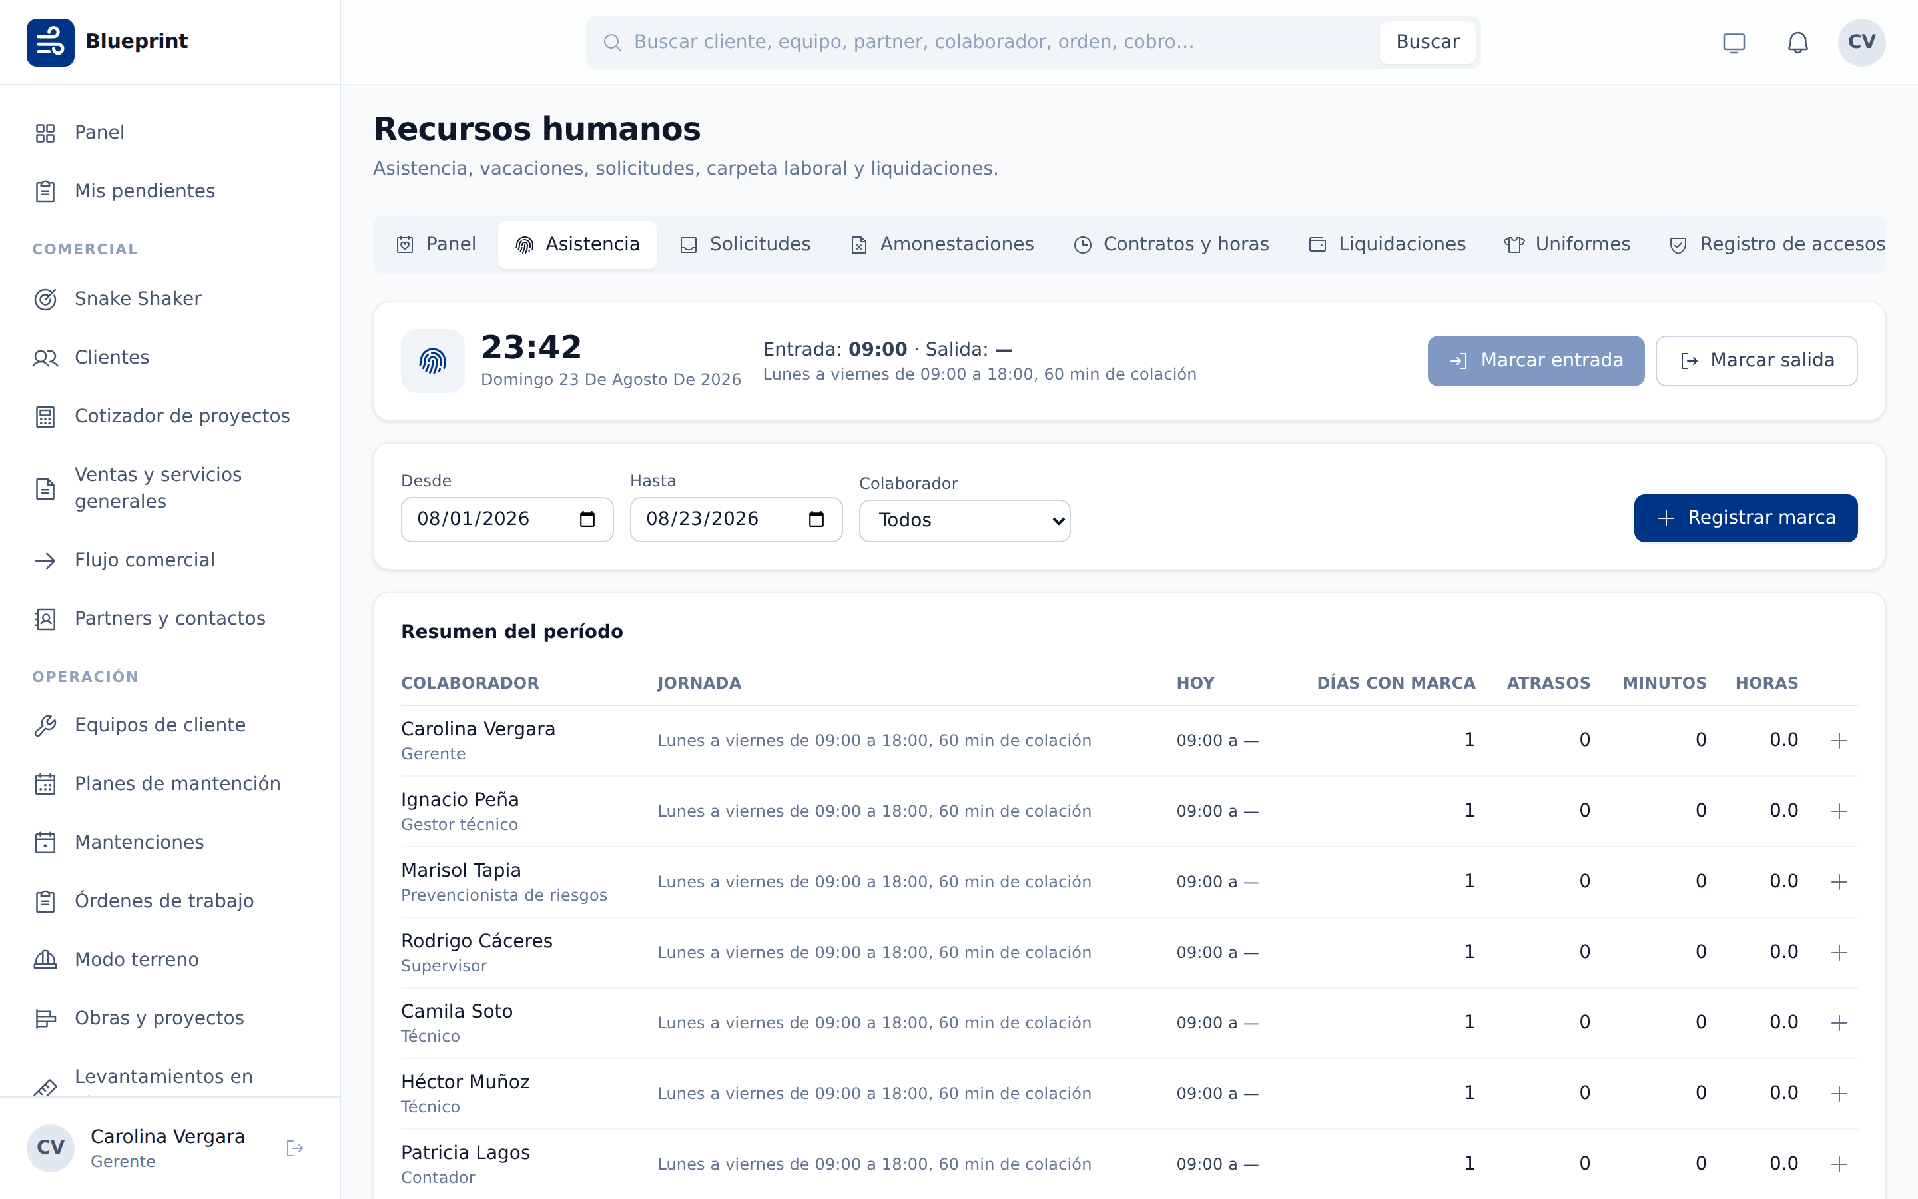Click plus icon in Ignacio Peña row
1918x1199 pixels.
[x=1839, y=811]
